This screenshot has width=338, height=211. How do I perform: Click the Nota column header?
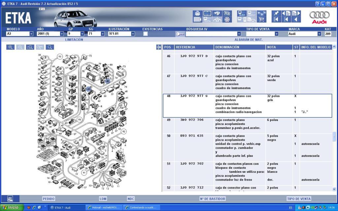[x=279, y=47]
